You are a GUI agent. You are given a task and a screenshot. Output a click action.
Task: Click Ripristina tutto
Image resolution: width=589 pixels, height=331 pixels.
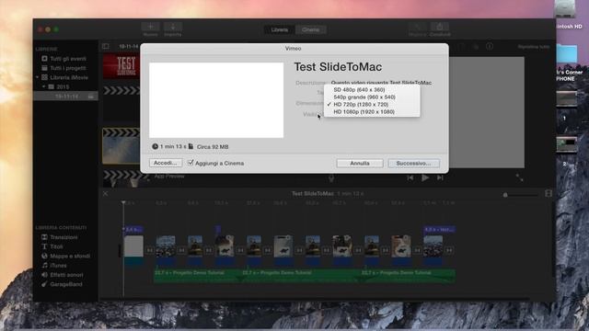[534, 47]
